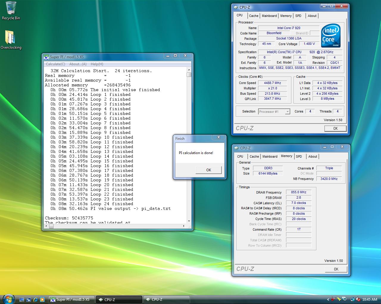
Task: Select the About tab in bottom CPU-Z window
Action: pos(313,156)
